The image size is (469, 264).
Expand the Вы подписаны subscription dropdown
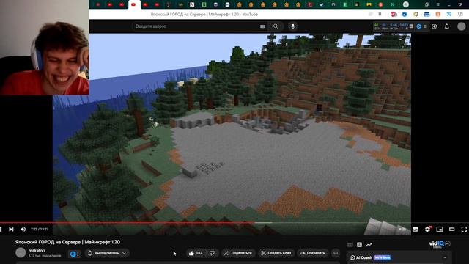click(107, 253)
